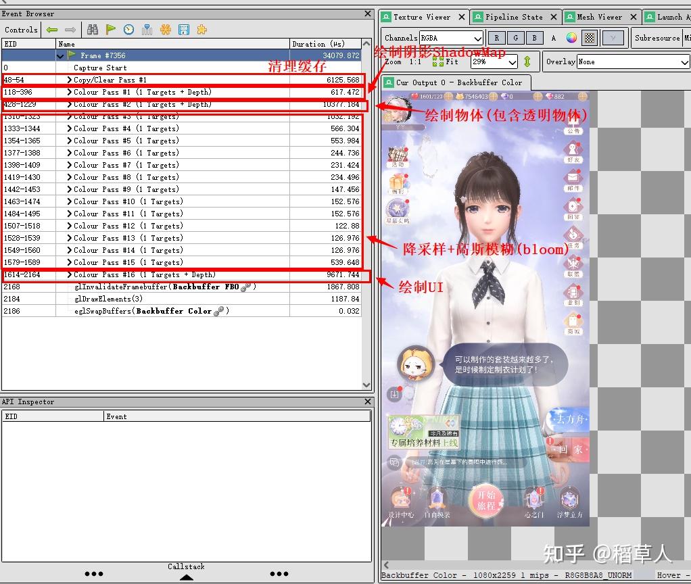
Task: Go back to the previous event in Event Browser
Action: point(52,30)
